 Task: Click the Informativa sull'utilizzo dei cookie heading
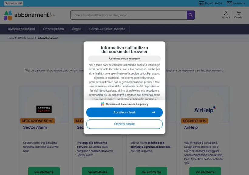(x=124, y=50)
